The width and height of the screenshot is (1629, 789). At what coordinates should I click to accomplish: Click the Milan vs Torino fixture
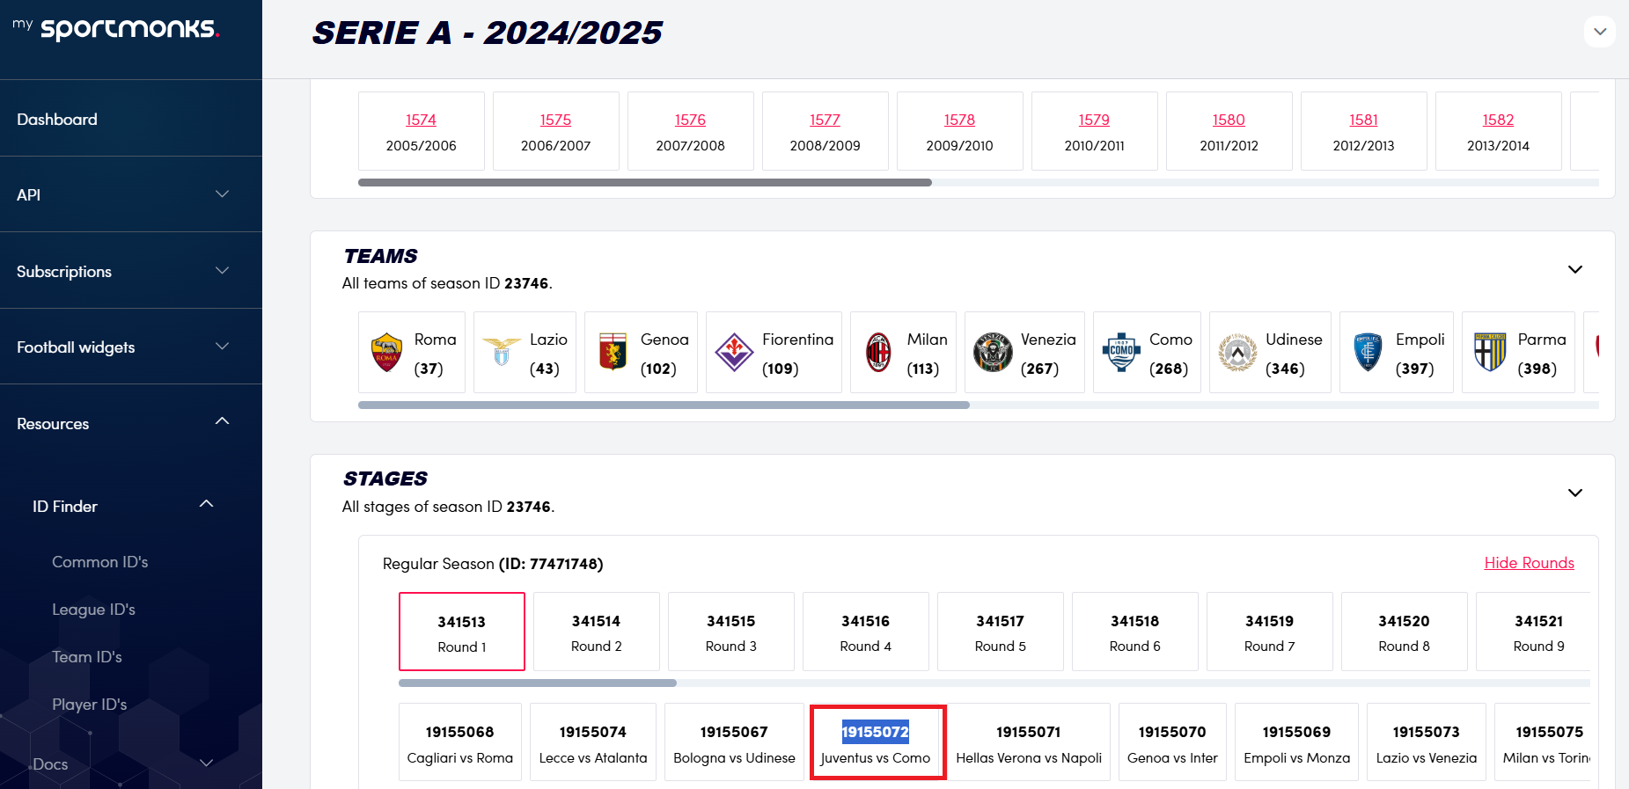[1543, 742]
